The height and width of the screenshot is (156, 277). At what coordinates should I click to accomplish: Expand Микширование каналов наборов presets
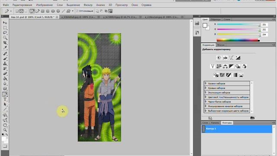pos(206,106)
